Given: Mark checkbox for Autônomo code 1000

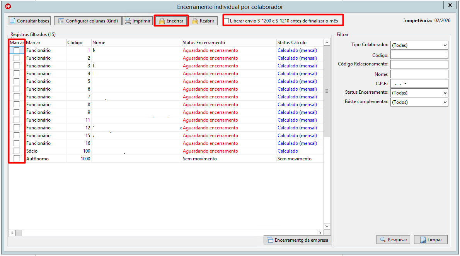Looking at the screenshot, I should pos(17,159).
